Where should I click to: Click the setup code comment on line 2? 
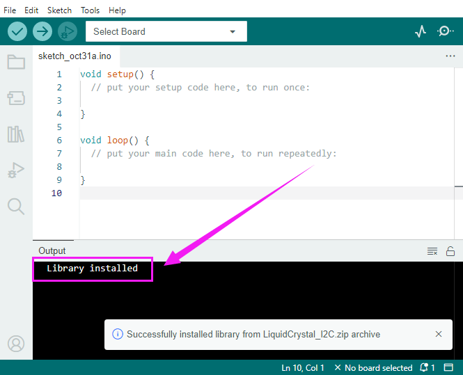[x=201, y=88]
